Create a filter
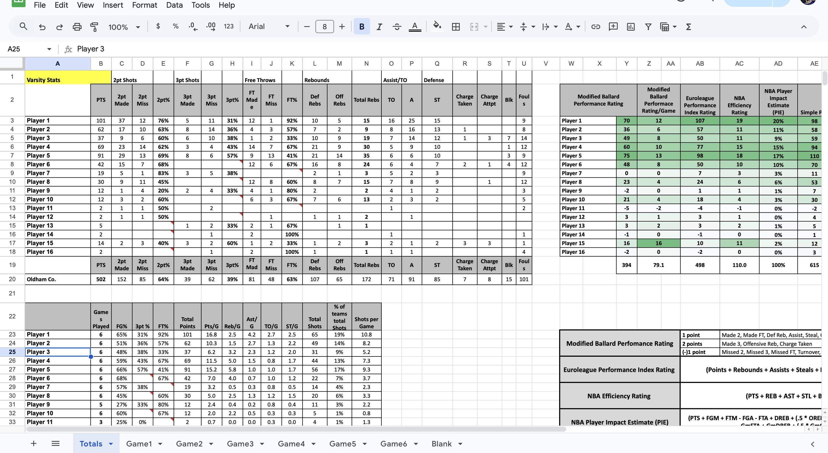 click(648, 26)
